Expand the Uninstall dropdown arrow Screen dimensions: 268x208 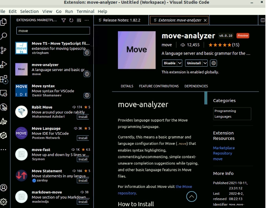205,63
